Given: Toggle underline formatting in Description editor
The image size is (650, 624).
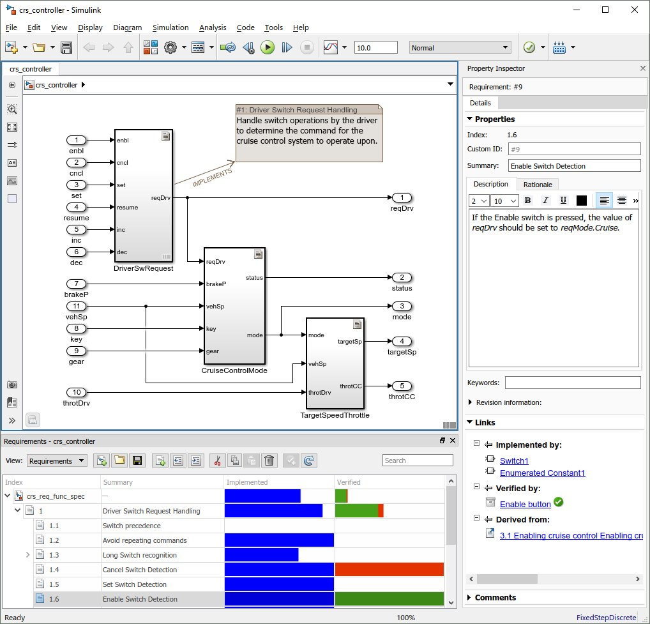Looking at the screenshot, I should (563, 201).
